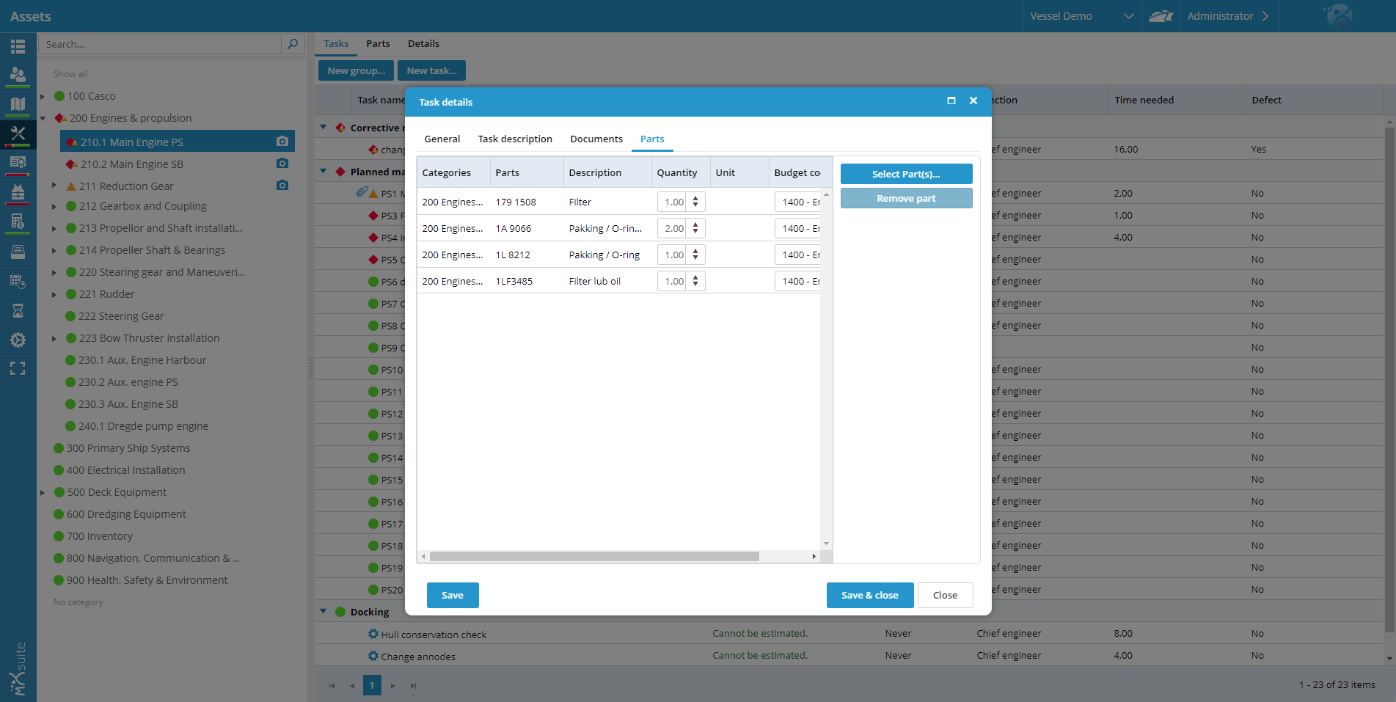The height and width of the screenshot is (702, 1396).
Task: Click the search magnifier icon
Action: pos(293,44)
